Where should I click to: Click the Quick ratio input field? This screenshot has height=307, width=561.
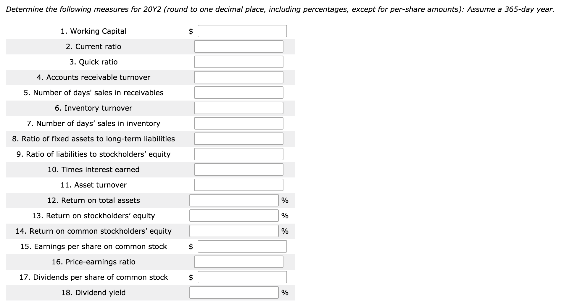pos(238,62)
